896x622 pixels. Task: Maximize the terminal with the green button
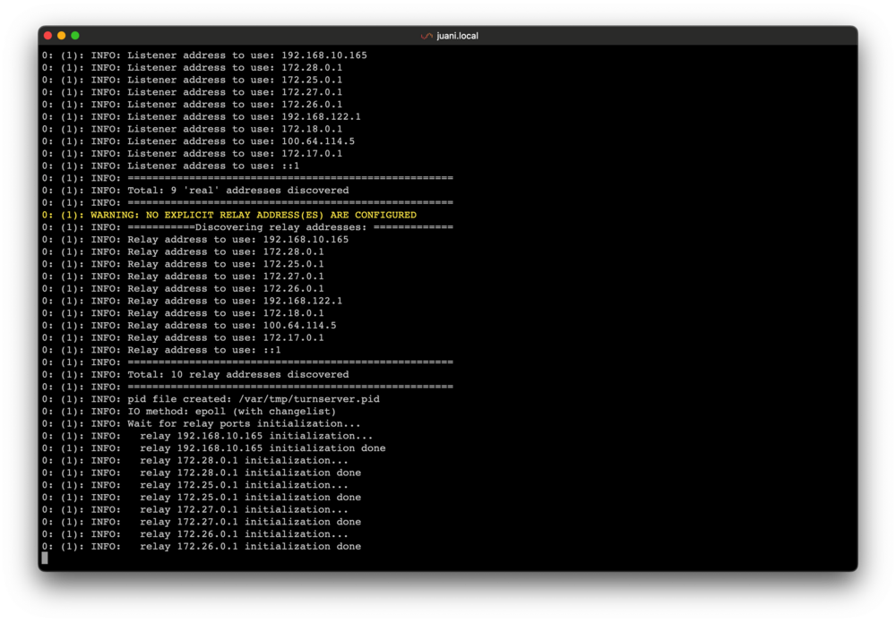(75, 36)
